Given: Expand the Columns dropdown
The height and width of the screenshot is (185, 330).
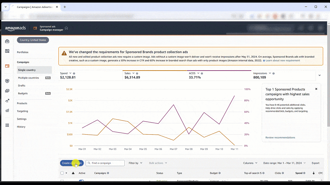Looking at the screenshot, I should [250, 163].
